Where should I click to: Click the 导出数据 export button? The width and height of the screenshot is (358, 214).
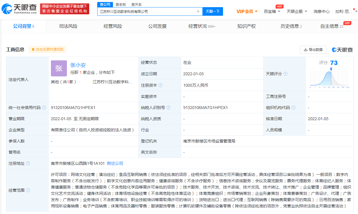coord(313,49)
